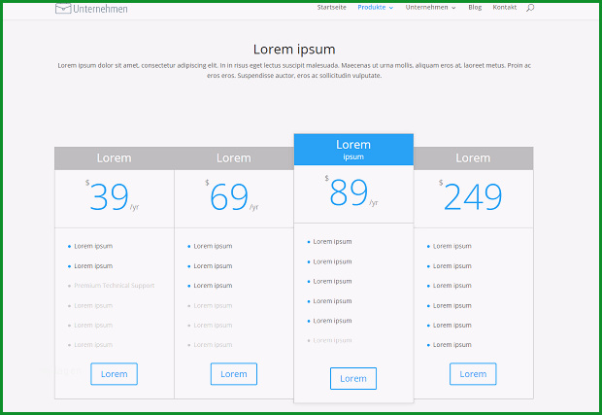Click the highlighted blue Lorem ipsum plan header
The height and width of the screenshot is (415, 602).
pyautogui.click(x=353, y=150)
